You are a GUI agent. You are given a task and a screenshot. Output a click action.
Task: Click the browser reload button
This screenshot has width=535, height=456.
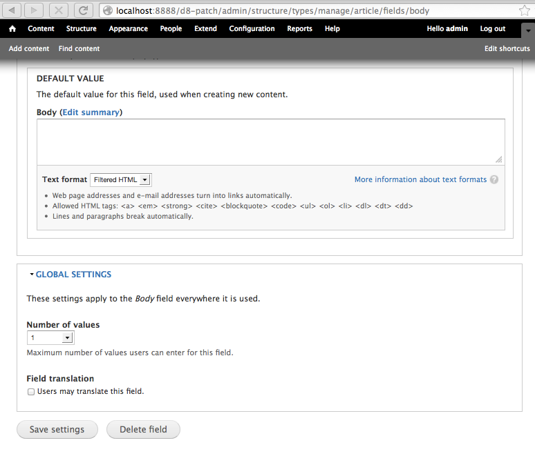(x=83, y=10)
